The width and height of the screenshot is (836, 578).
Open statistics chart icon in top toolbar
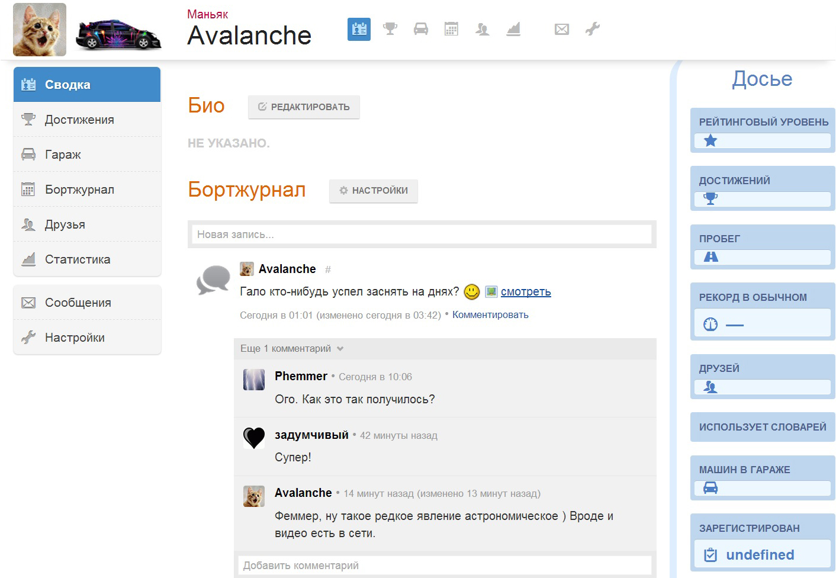[x=513, y=29]
